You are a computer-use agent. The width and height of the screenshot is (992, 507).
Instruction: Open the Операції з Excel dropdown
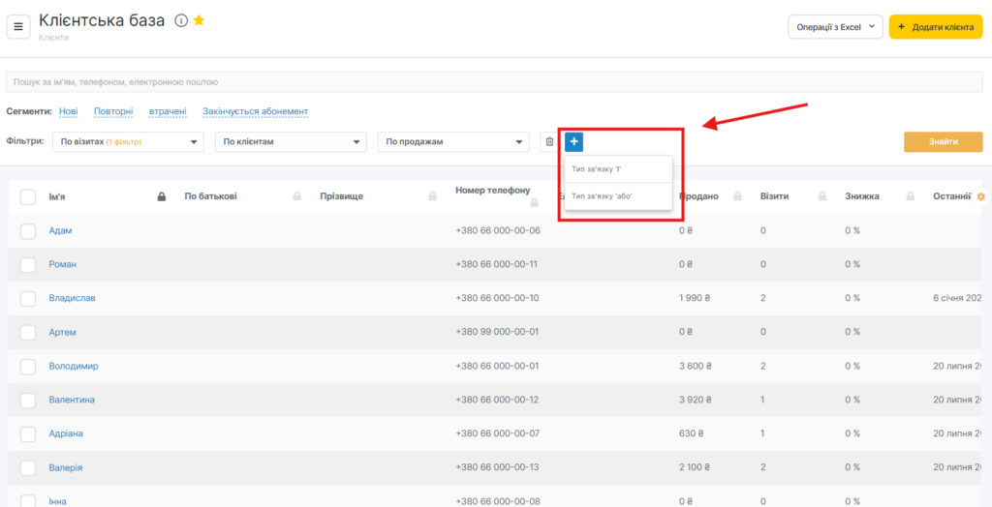point(835,27)
